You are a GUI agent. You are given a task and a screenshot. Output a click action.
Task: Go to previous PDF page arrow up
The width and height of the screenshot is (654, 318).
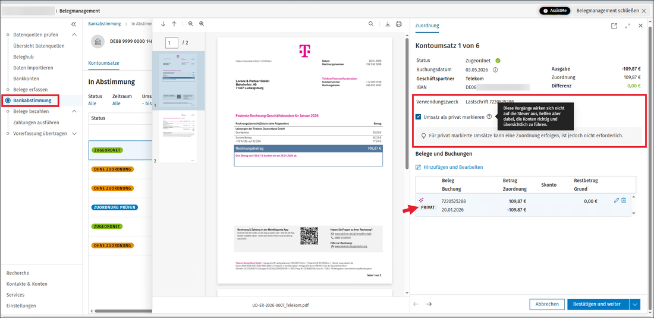(174, 24)
